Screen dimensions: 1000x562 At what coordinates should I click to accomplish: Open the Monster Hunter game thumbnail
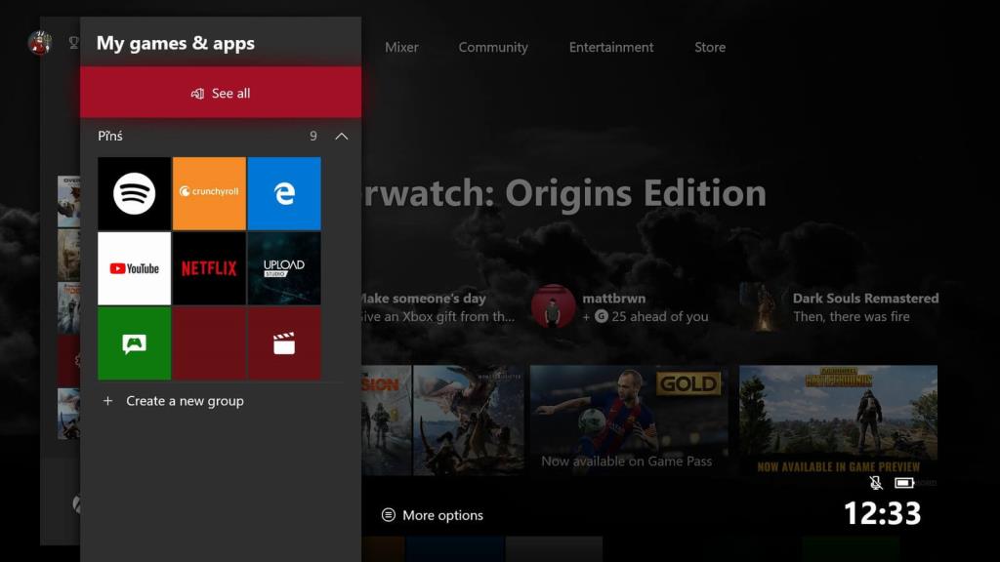(x=469, y=420)
